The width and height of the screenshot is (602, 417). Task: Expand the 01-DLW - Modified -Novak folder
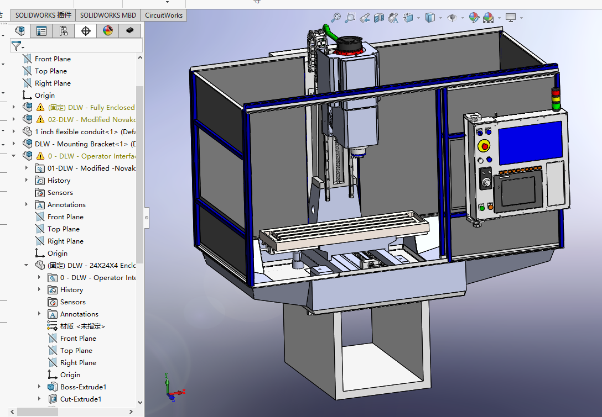pos(27,168)
